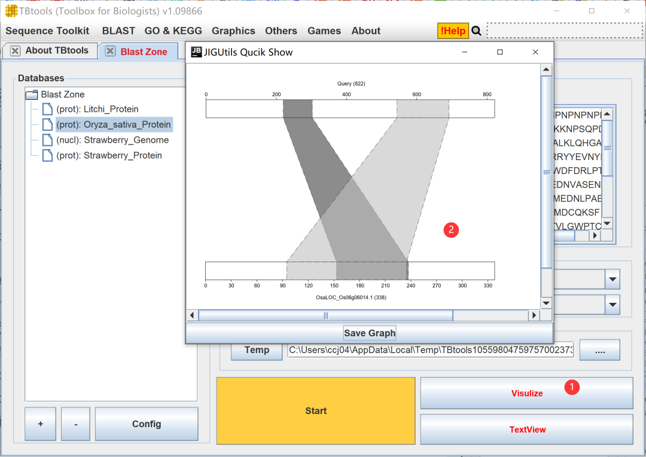Viewport: 646px width, 457px height.
Task: Click the yellow !Help button
Action: 453,31
